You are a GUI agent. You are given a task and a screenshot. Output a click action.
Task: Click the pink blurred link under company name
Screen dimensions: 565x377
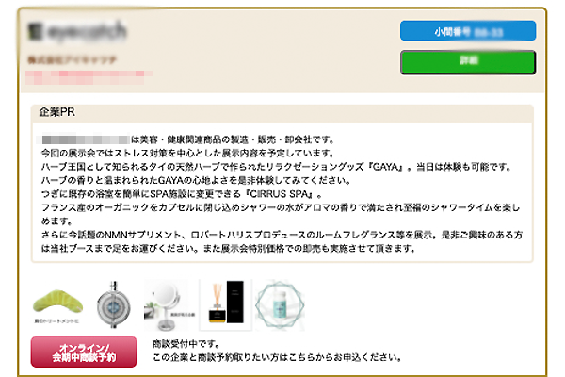tap(89, 77)
